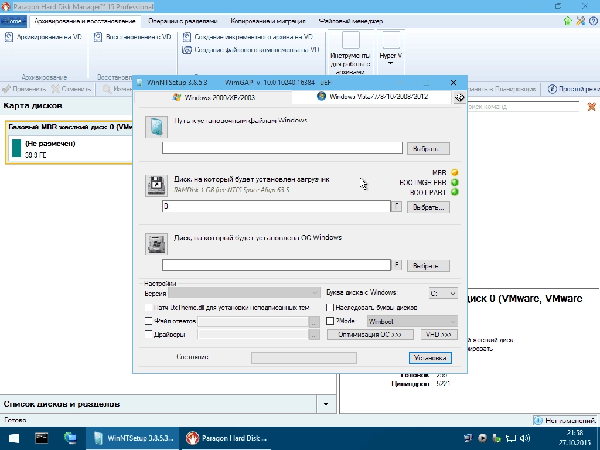Click Выбрать for boot drive
The image size is (600, 450).
pos(428,207)
